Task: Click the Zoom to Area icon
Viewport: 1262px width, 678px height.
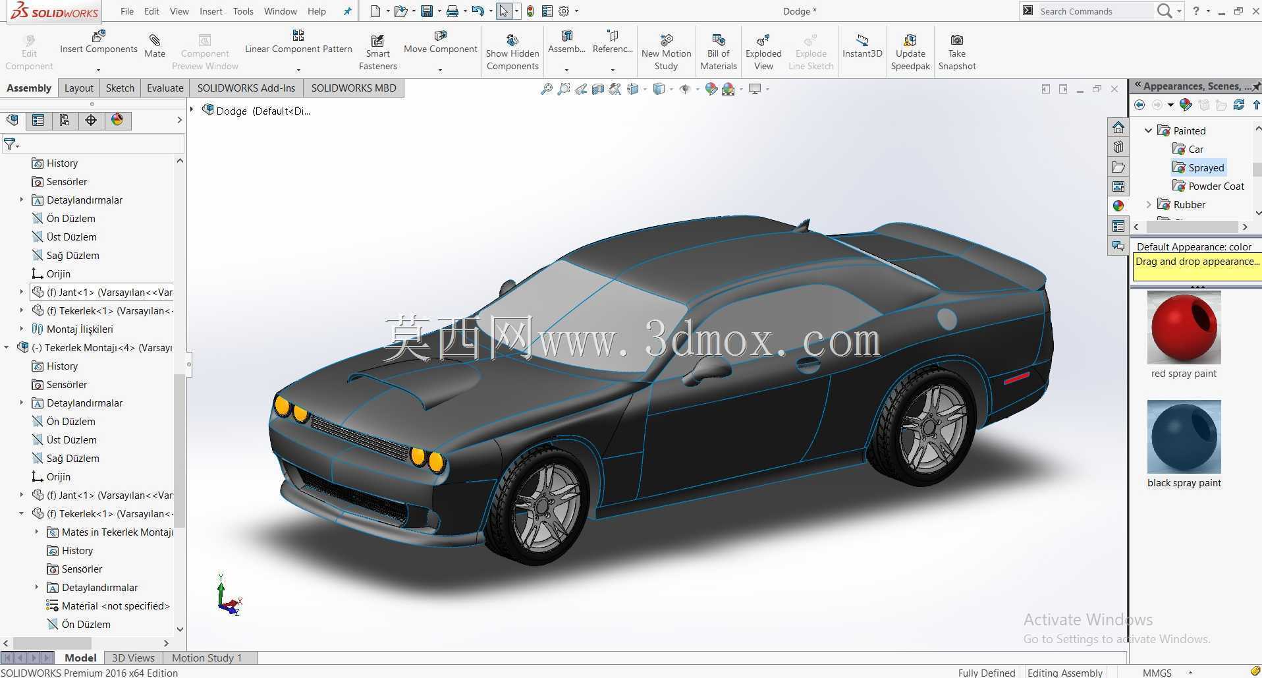Action: click(564, 89)
